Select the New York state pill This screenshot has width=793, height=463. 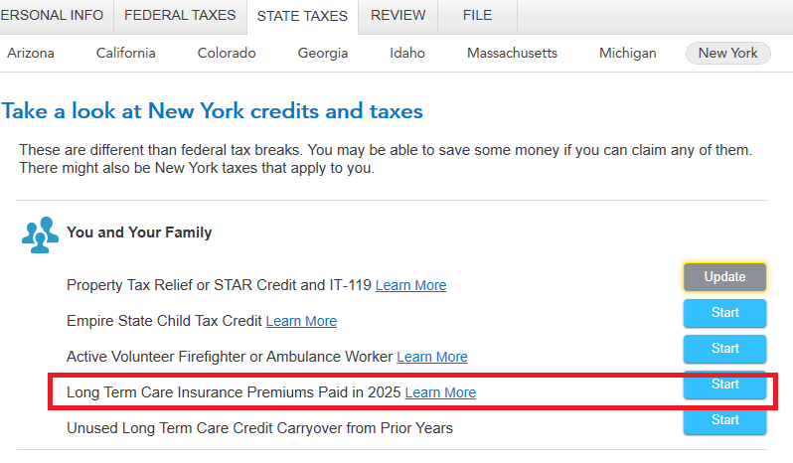[x=727, y=54]
